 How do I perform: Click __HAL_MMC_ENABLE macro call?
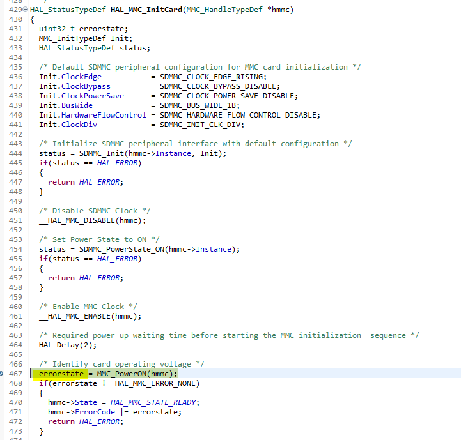(x=75, y=316)
